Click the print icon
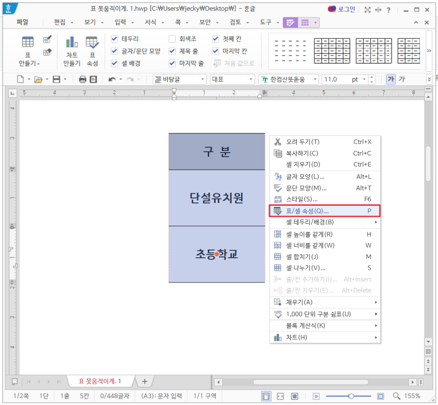The height and width of the screenshot is (405, 438). click(x=83, y=79)
